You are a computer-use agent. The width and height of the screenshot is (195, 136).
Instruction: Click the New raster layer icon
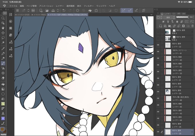pyautogui.click(x=161, y=26)
